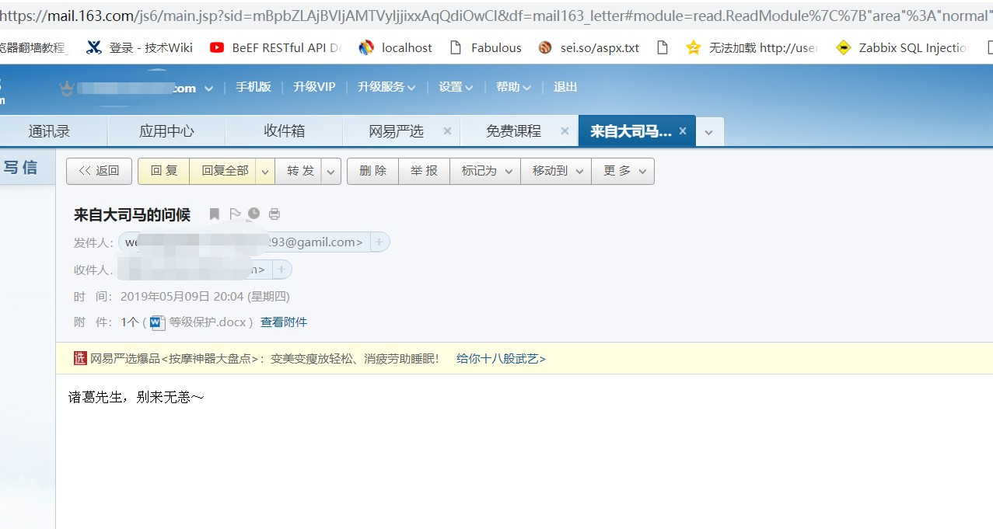Open the BeEF RESTful API bookmark
The image size is (993, 529).
point(276,48)
